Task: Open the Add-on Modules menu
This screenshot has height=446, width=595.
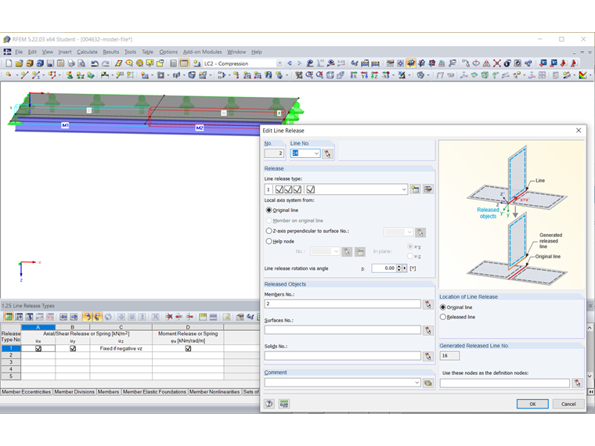Action: click(x=202, y=52)
